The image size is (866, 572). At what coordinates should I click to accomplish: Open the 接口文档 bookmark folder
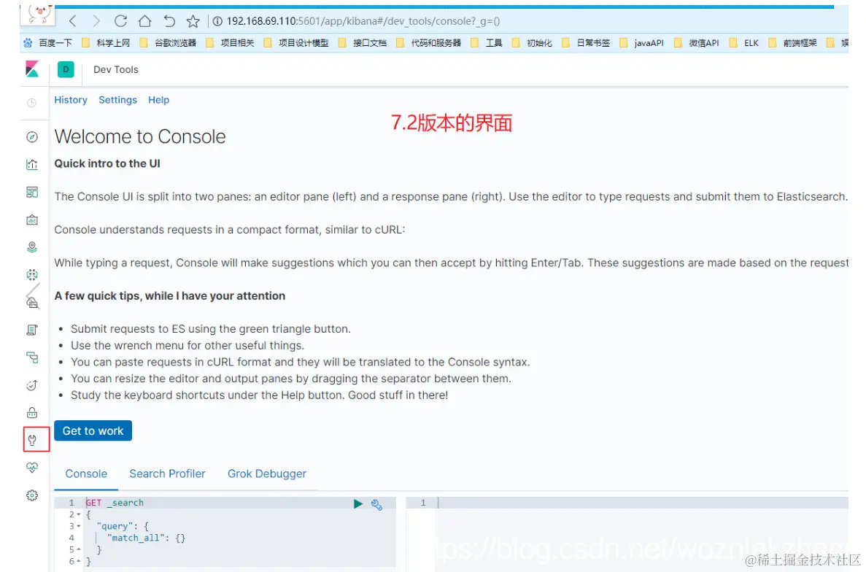pos(363,43)
